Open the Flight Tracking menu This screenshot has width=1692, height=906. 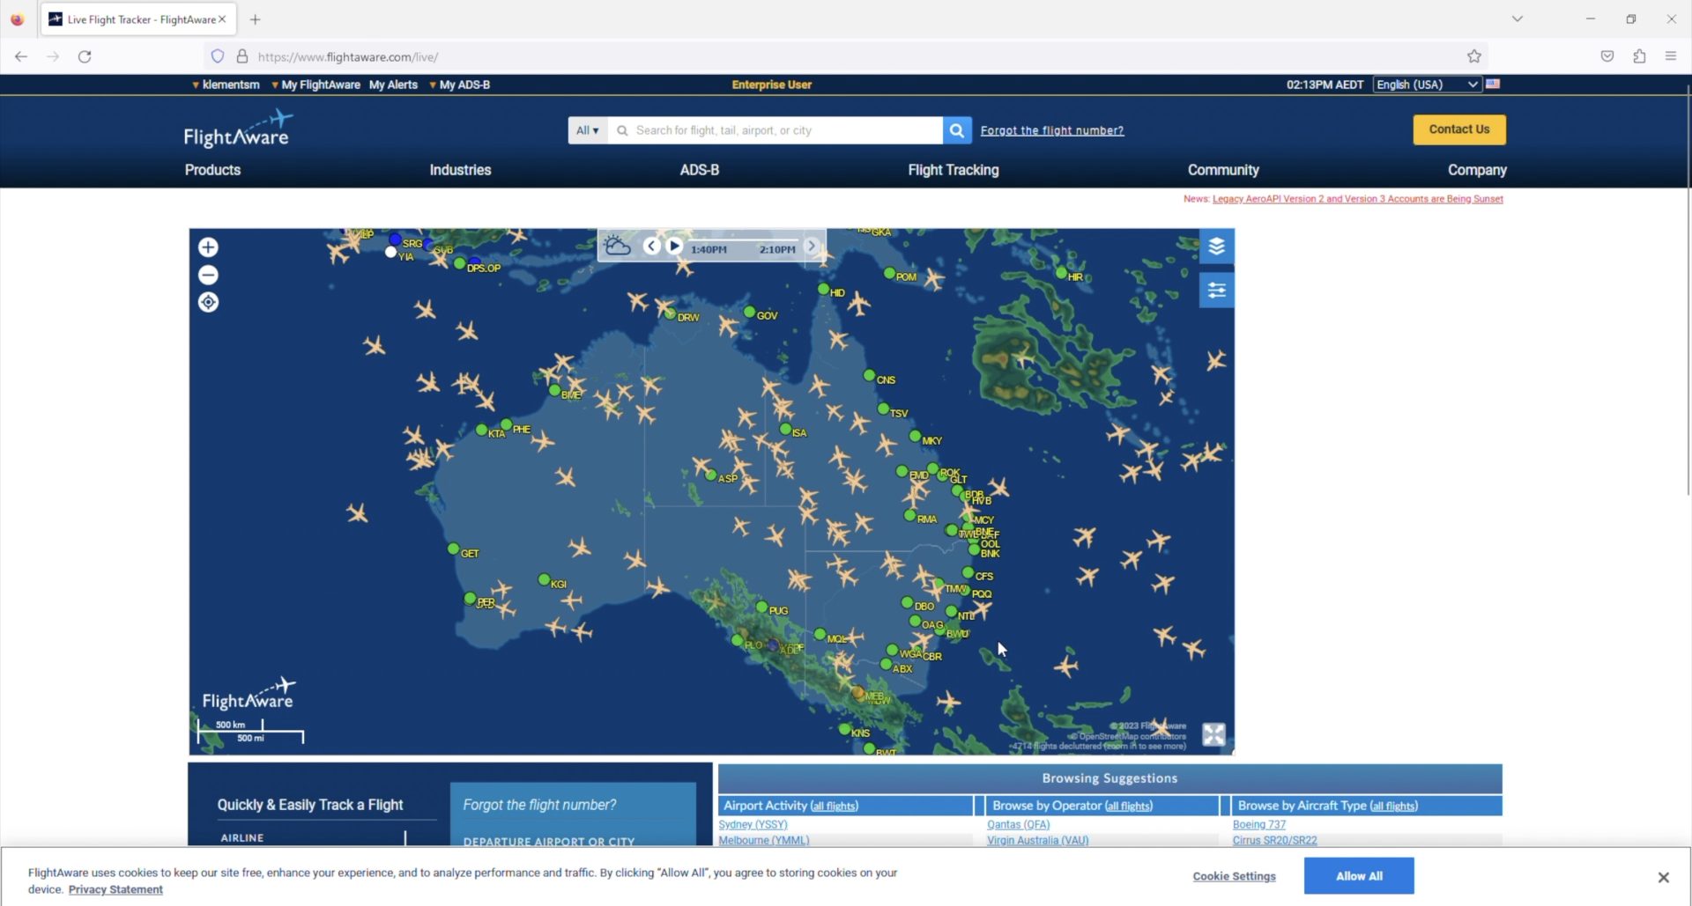(953, 169)
